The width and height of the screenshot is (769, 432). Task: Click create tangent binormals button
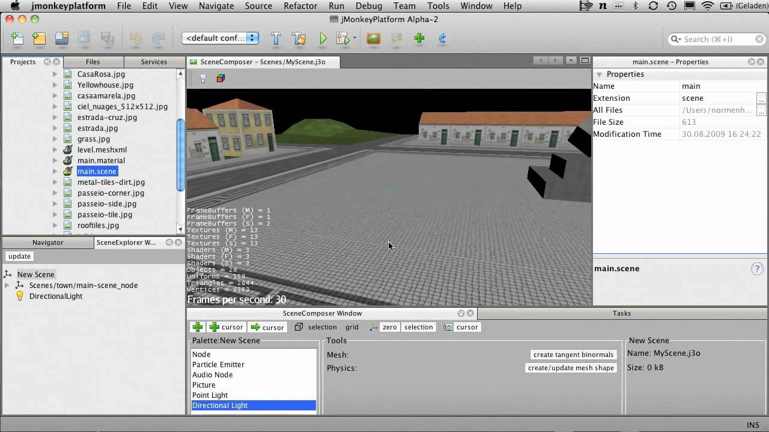coord(573,355)
